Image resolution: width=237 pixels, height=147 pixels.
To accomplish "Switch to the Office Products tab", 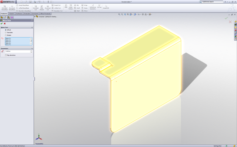I will click(45, 14).
